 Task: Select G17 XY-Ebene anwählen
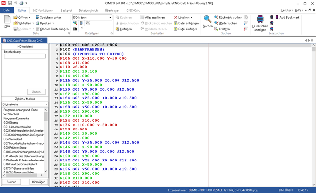click(19, 168)
